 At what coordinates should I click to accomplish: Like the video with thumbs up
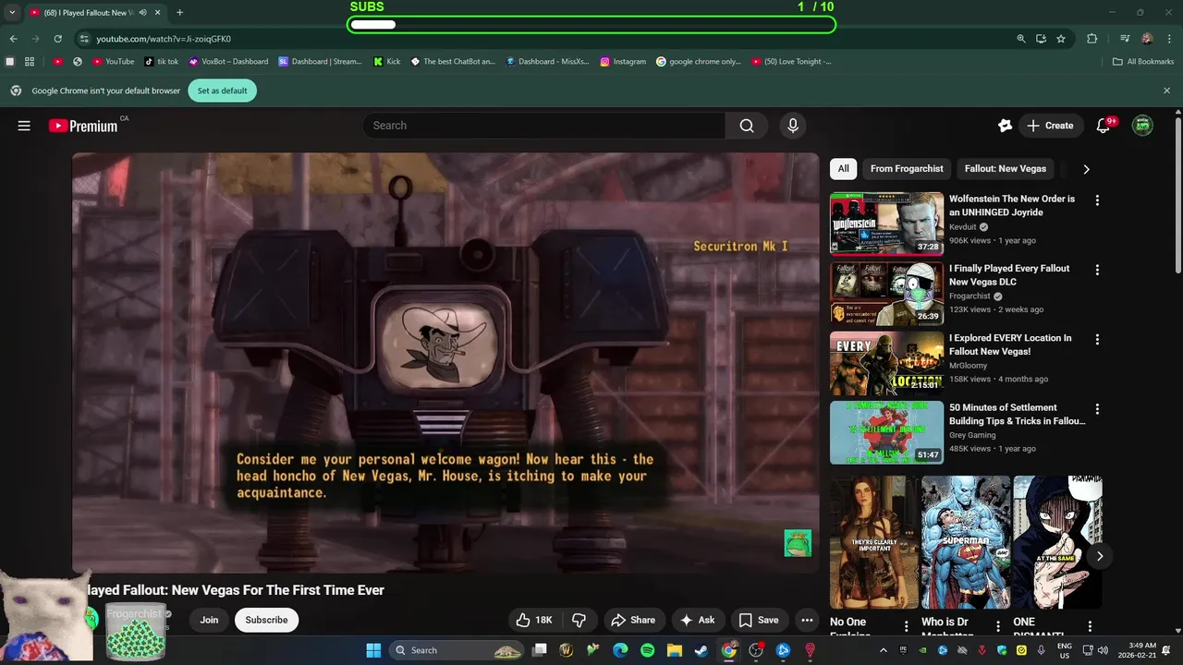pyautogui.click(x=534, y=620)
